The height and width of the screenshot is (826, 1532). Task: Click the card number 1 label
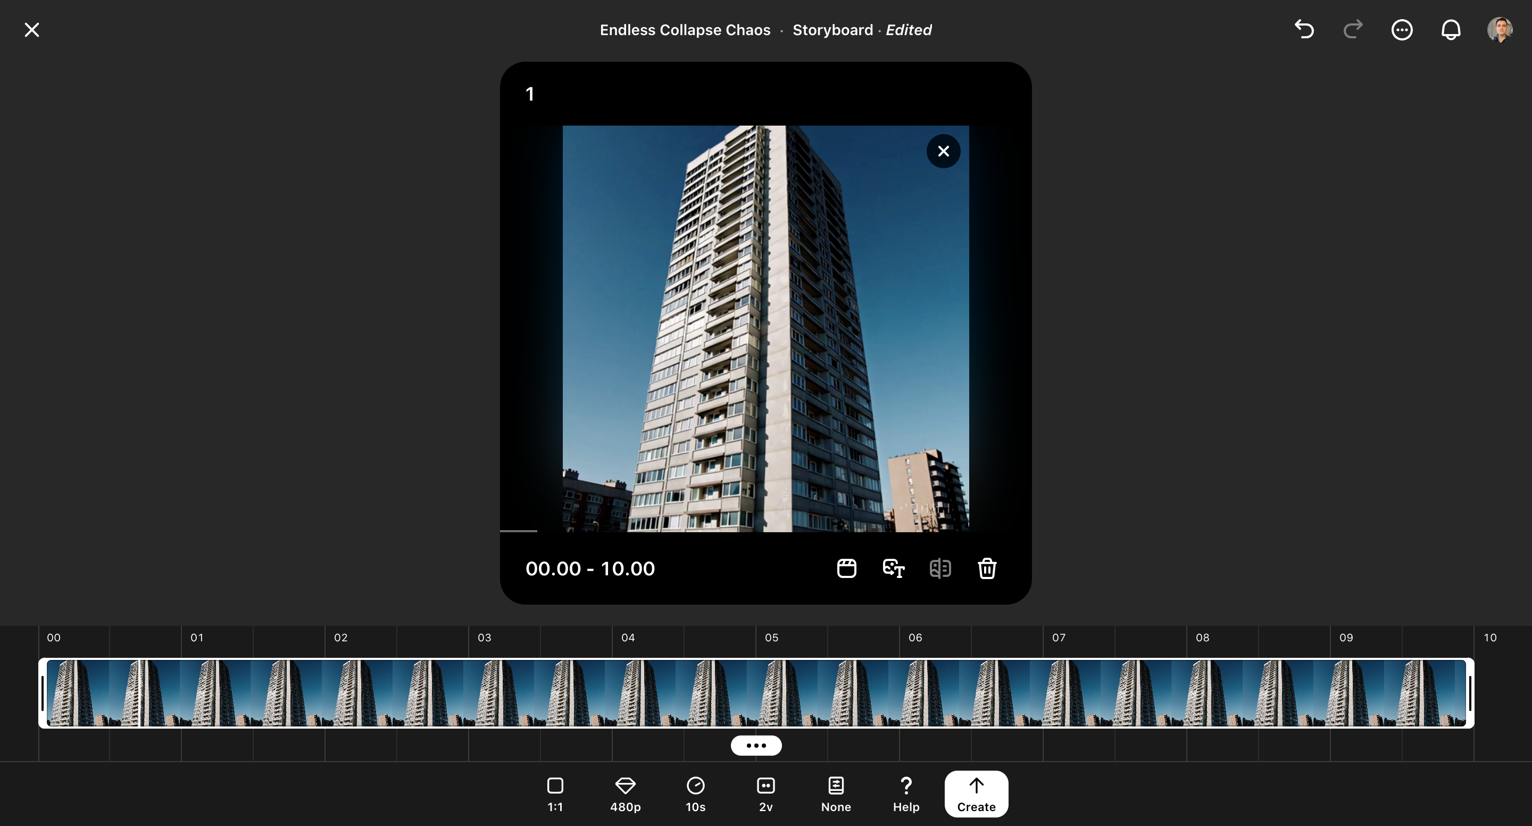529,94
